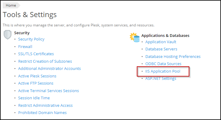The image size is (221, 120).
Task: Open Additional Administrator Accounts
Action: [x=50, y=69]
